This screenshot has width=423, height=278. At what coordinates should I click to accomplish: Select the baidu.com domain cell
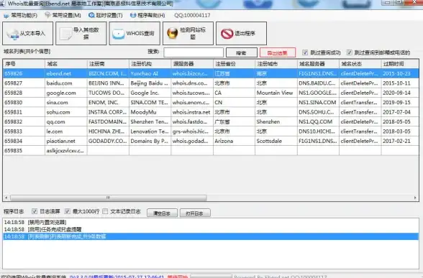pyautogui.click(x=66, y=83)
